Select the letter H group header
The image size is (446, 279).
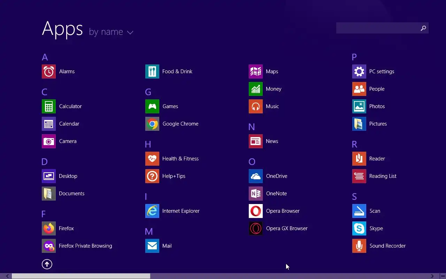click(x=148, y=144)
